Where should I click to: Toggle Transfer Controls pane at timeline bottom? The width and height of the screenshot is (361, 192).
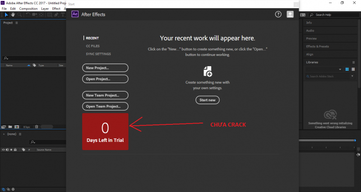click(8, 189)
